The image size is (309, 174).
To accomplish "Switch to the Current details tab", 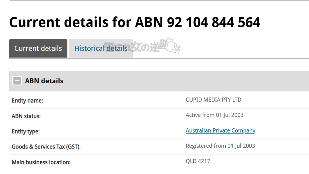I will [38, 48].
